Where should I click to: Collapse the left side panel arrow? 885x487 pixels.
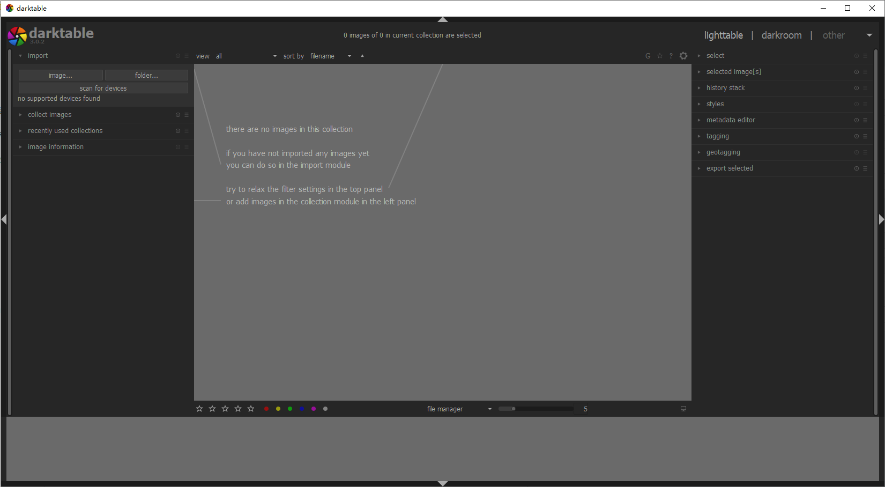coord(4,219)
